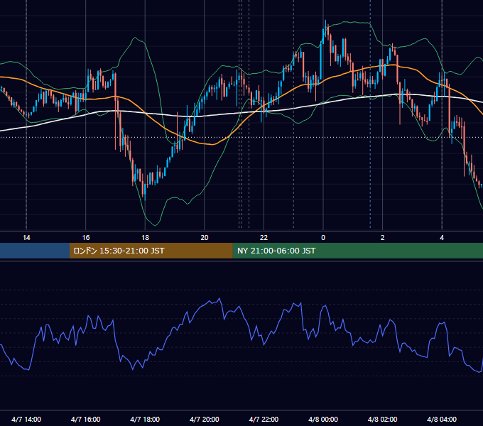Click the '4/7 22:00' date label
The image size is (483, 426).
pyautogui.click(x=264, y=419)
